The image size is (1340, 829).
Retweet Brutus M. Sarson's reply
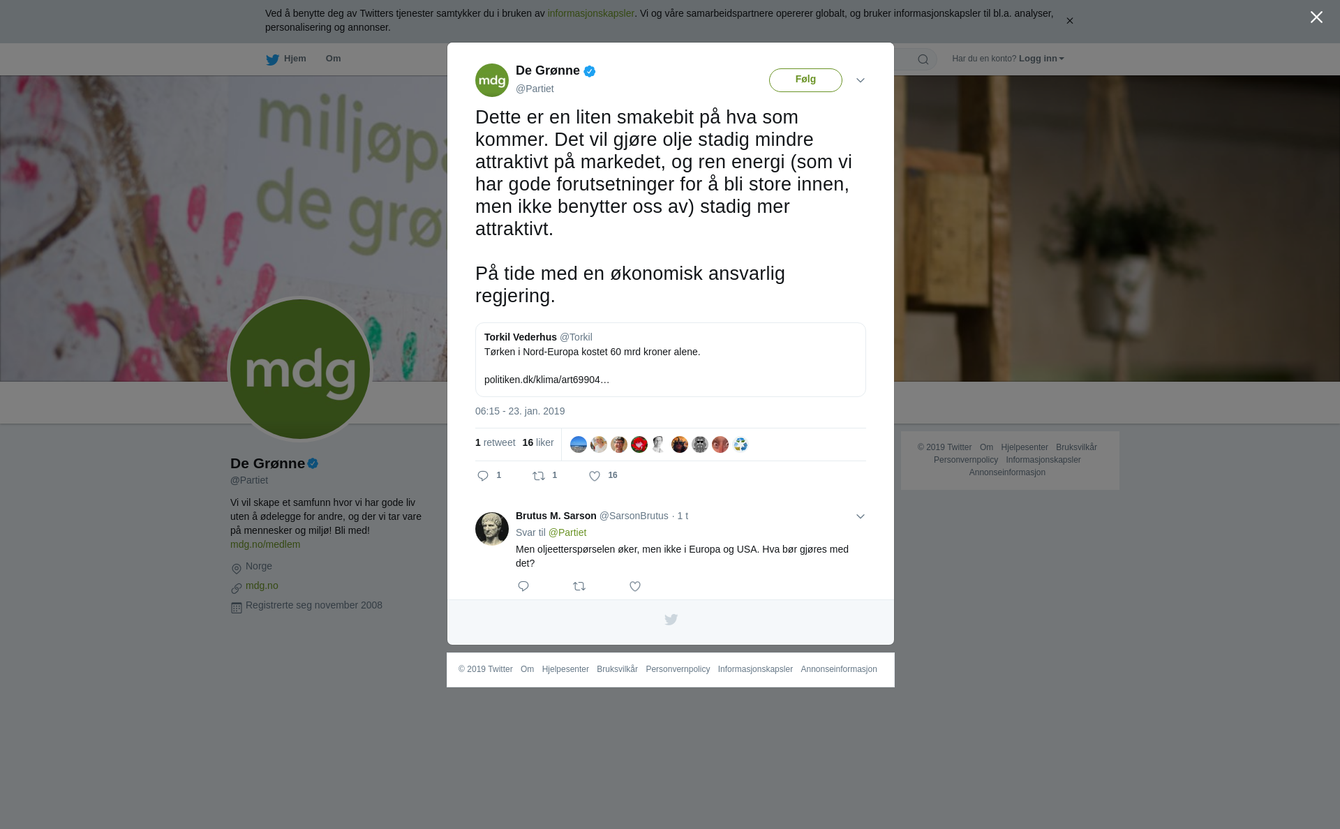coord(579,586)
